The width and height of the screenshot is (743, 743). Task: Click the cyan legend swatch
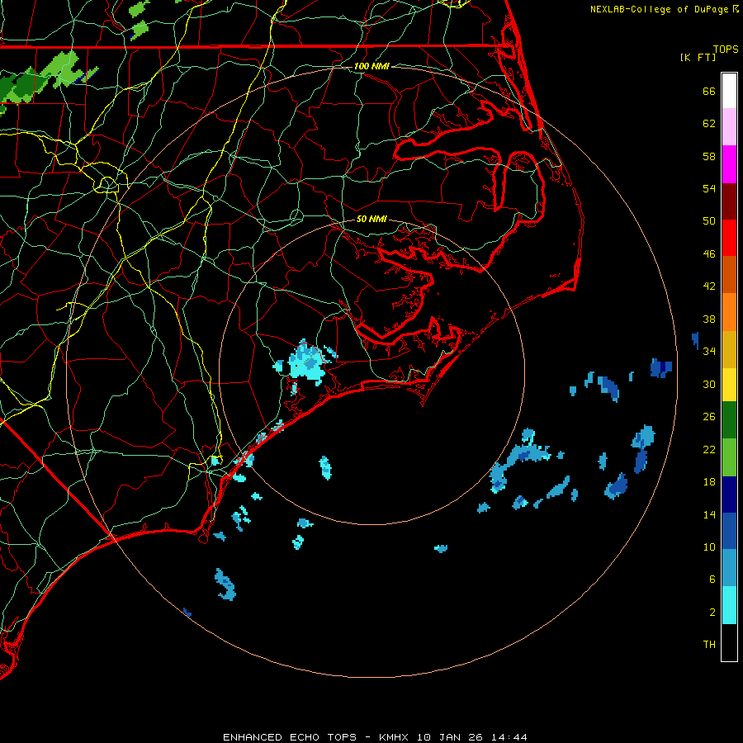point(729,605)
